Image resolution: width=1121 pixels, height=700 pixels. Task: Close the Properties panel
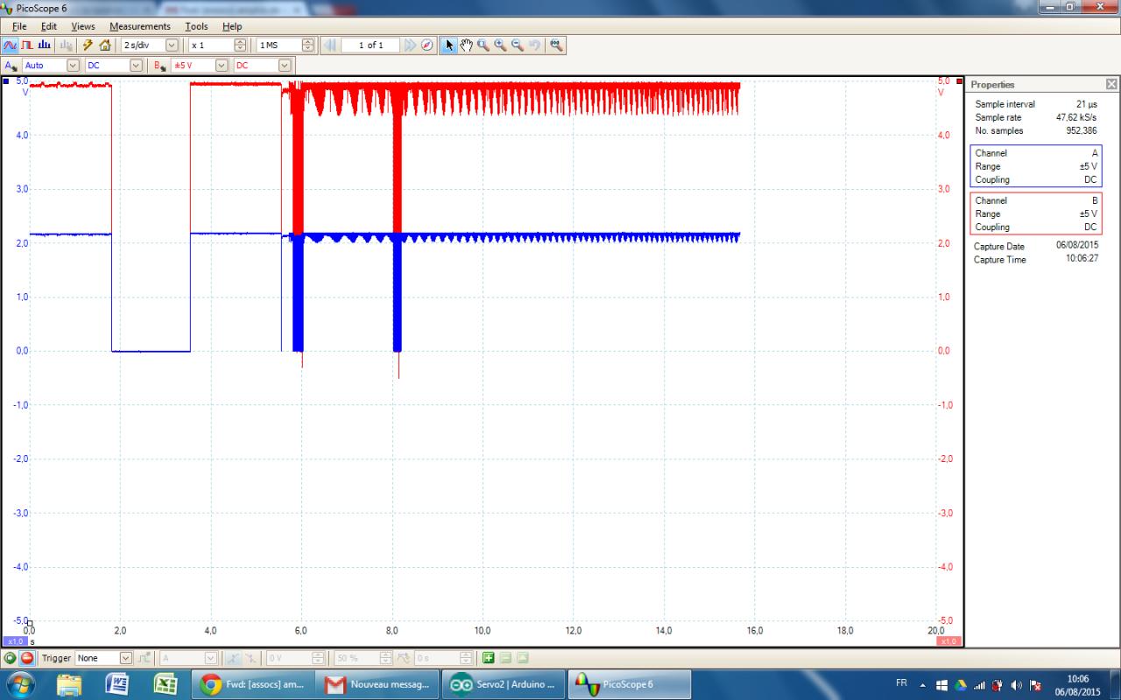pos(1111,84)
